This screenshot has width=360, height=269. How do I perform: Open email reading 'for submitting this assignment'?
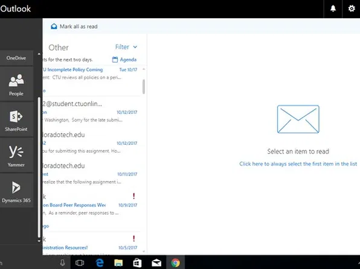pyautogui.click(x=92, y=142)
